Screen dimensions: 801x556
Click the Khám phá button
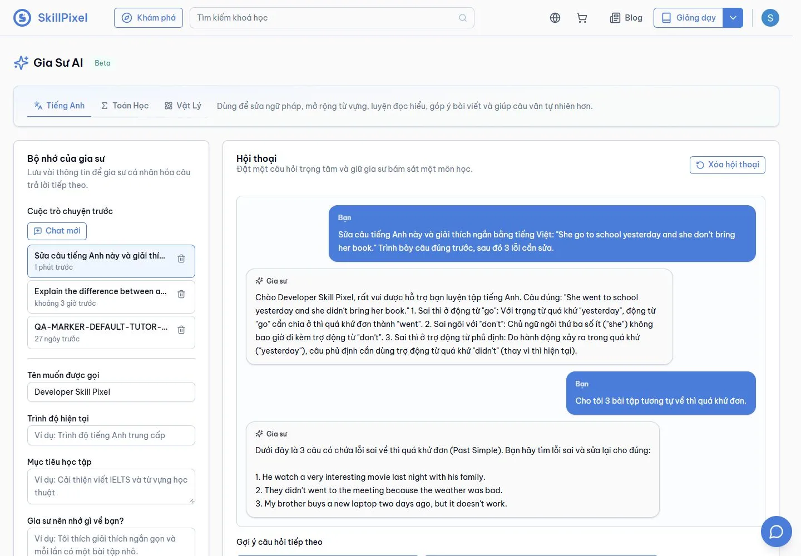[149, 18]
